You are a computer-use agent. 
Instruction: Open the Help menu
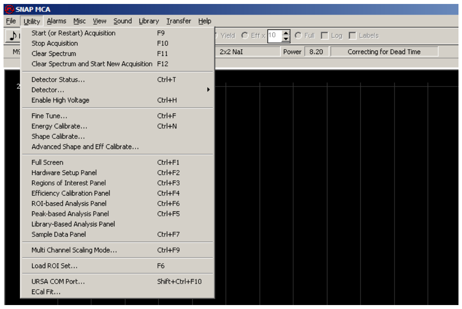tap(205, 21)
